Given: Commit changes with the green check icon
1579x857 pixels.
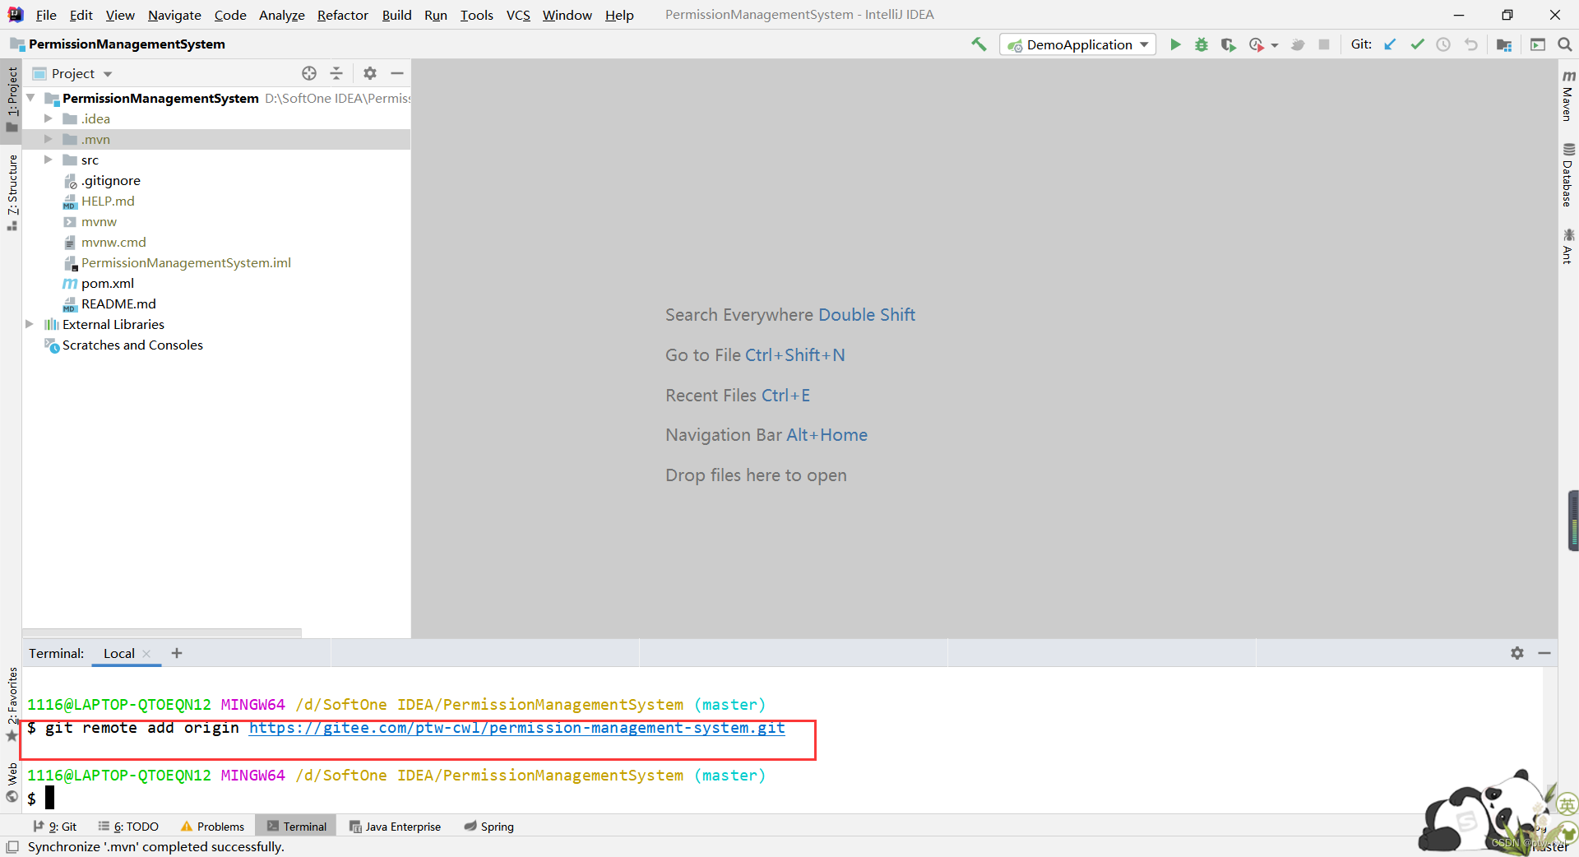Looking at the screenshot, I should click(1417, 44).
